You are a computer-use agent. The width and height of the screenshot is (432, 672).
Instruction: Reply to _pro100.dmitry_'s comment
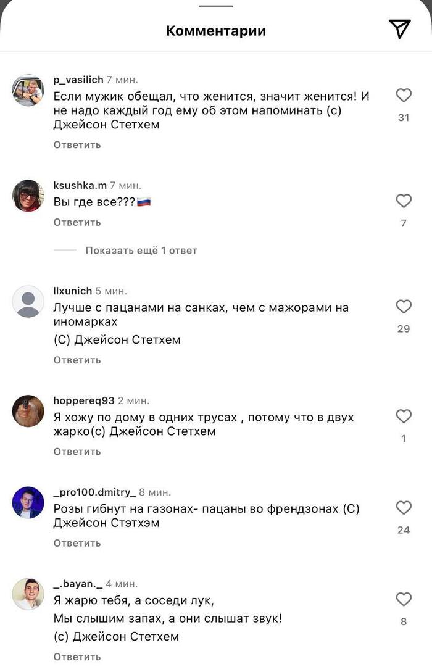(77, 544)
